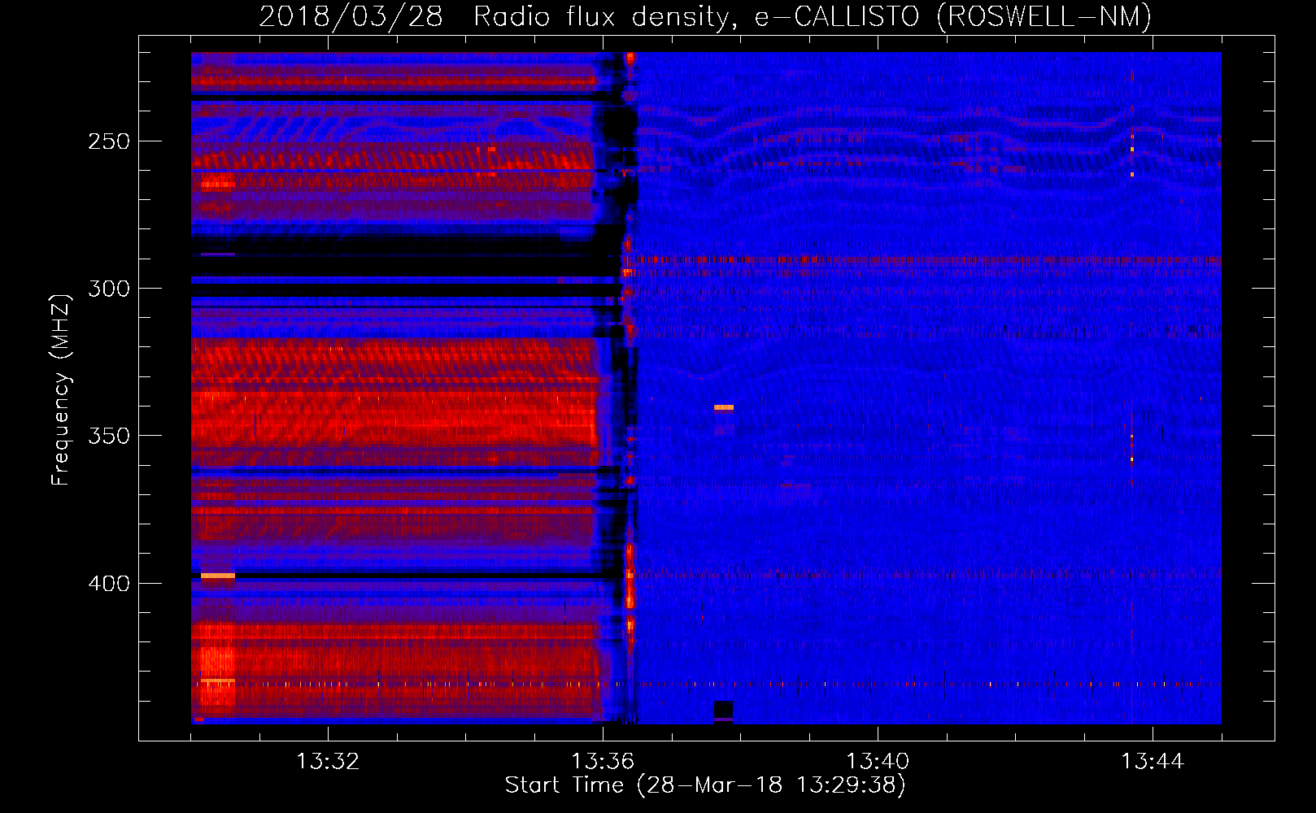
Task: Click the bright orange streak at 400 MHz
Action: (217, 576)
